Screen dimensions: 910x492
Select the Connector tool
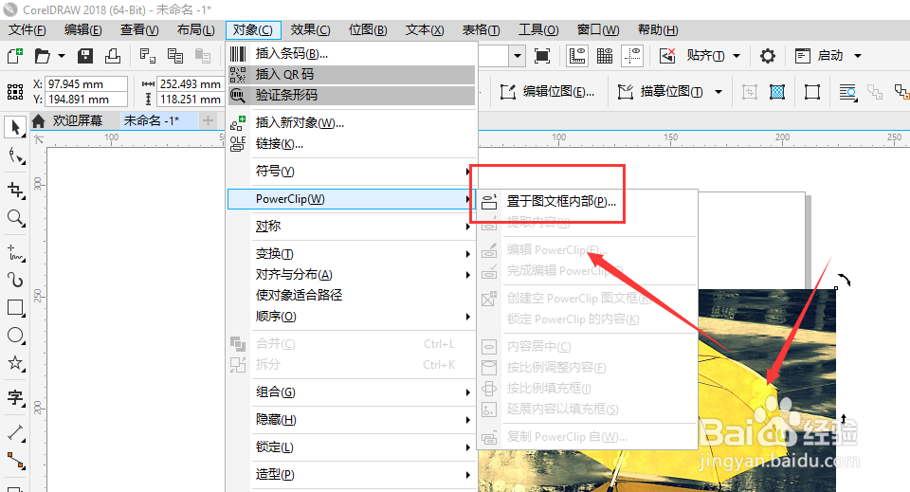[x=15, y=461]
